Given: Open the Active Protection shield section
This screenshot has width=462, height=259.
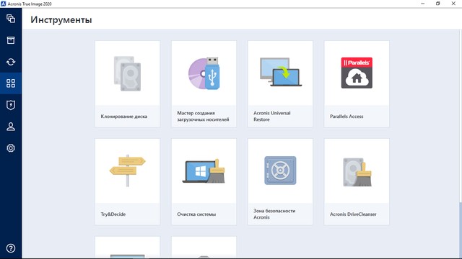Looking at the screenshot, I should 11,105.
